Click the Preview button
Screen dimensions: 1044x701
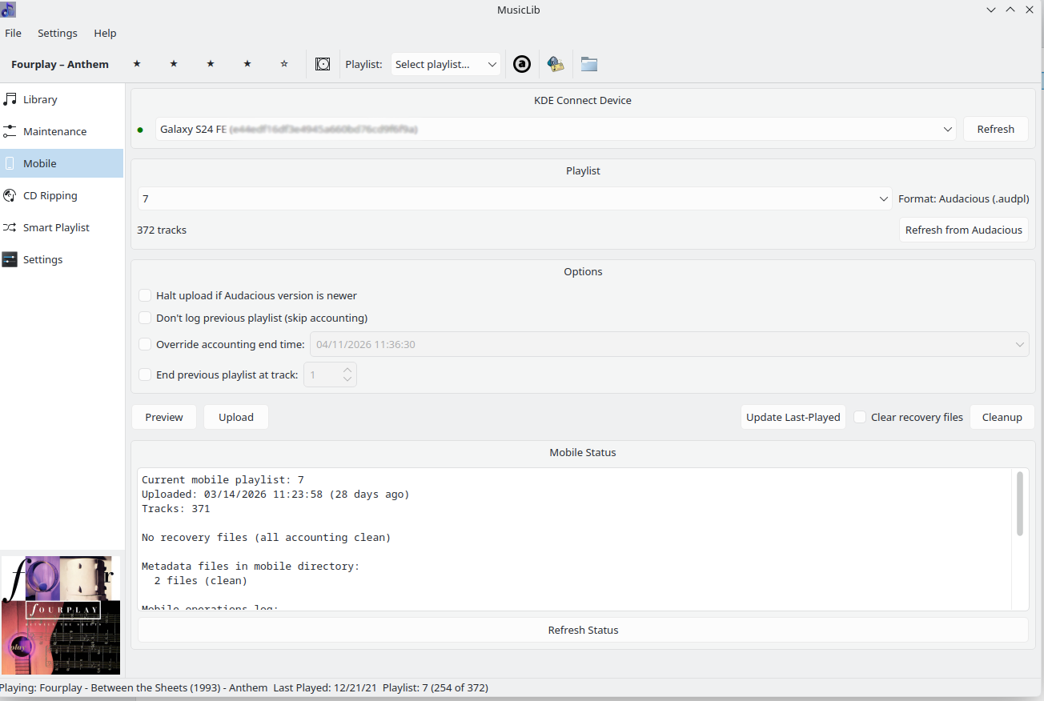(164, 417)
